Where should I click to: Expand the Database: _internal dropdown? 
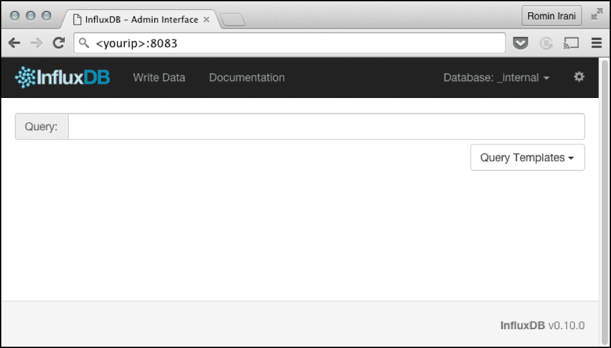click(496, 78)
